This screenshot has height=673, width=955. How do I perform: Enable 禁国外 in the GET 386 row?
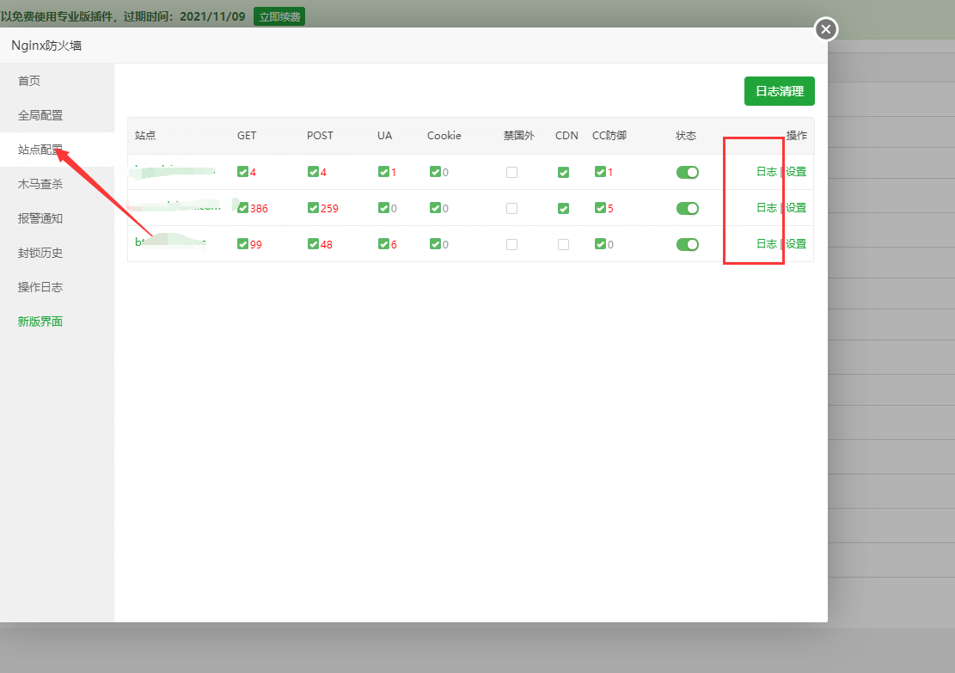[x=511, y=208]
